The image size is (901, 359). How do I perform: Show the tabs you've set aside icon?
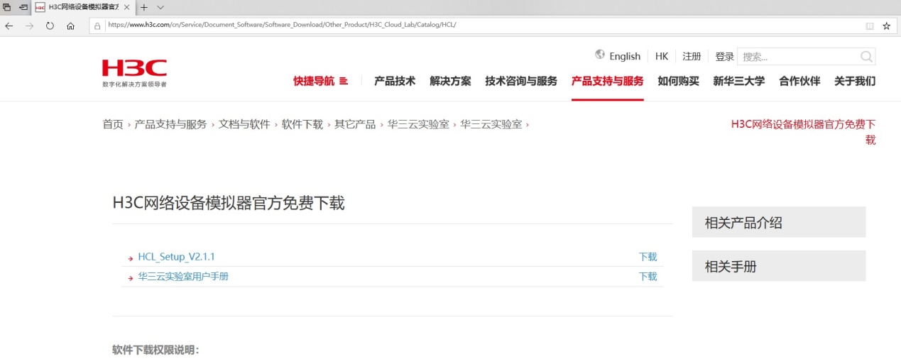point(6,6)
